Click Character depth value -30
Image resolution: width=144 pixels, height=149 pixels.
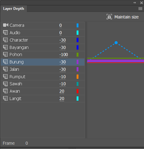63,40
